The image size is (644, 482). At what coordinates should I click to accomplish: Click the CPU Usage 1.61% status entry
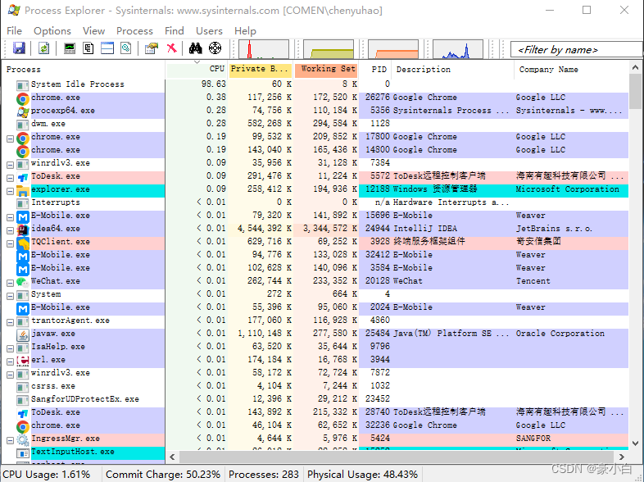point(47,474)
